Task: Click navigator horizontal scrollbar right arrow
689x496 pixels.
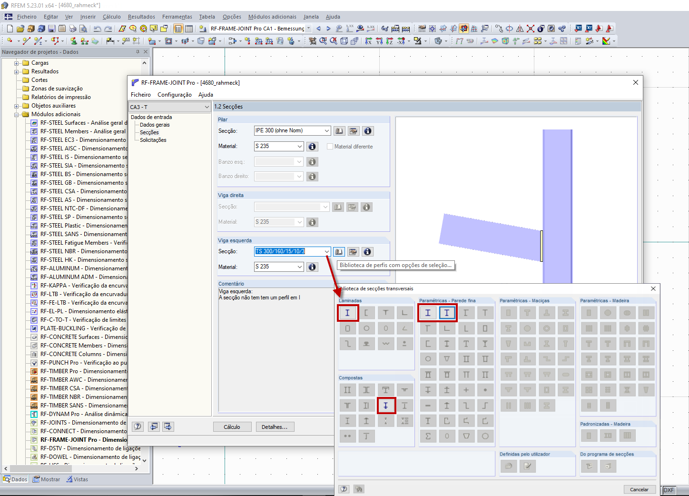Action: pyautogui.click(x=137, y=468)
